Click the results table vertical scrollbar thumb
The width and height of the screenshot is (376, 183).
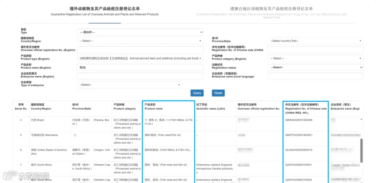[361, 151]
